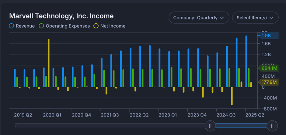Click the 177.9M net income tag

(x=268, y=82)
